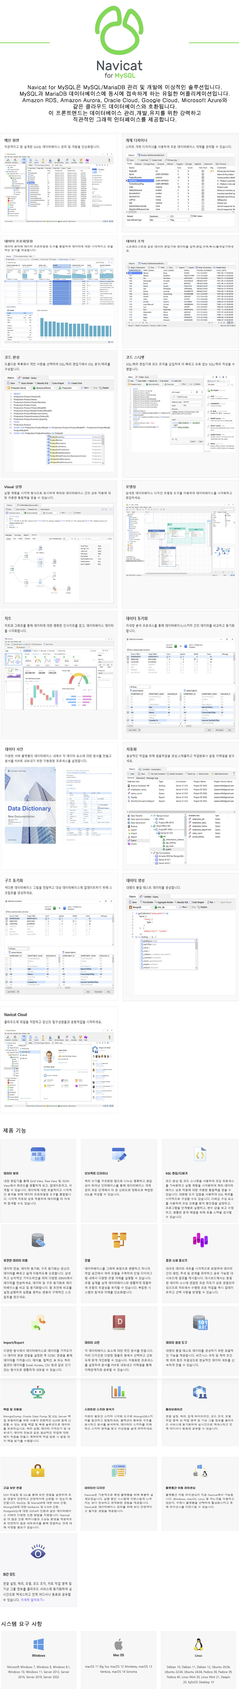Click the Navicat Cloud section title
This screenshot has height=1701, width=239.
15,1015
